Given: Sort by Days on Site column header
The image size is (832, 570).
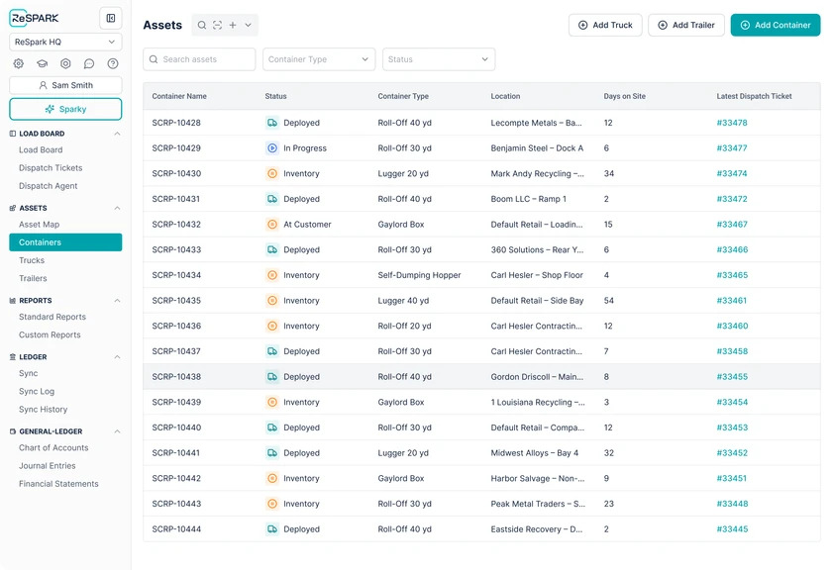Looking at the screenshot, I should pos(625,96).
